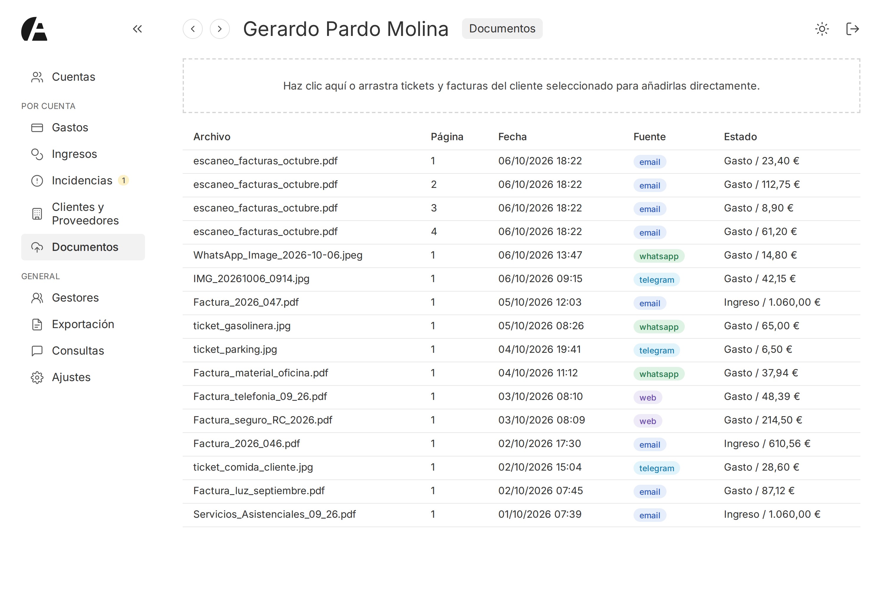Click Ingreso / 610,56 € status

point(767,444)
